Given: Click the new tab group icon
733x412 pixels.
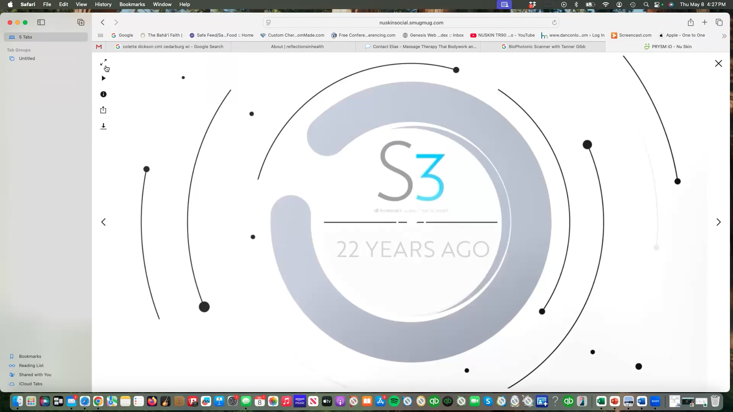Looking at the screenshot, I should [81, 23].
